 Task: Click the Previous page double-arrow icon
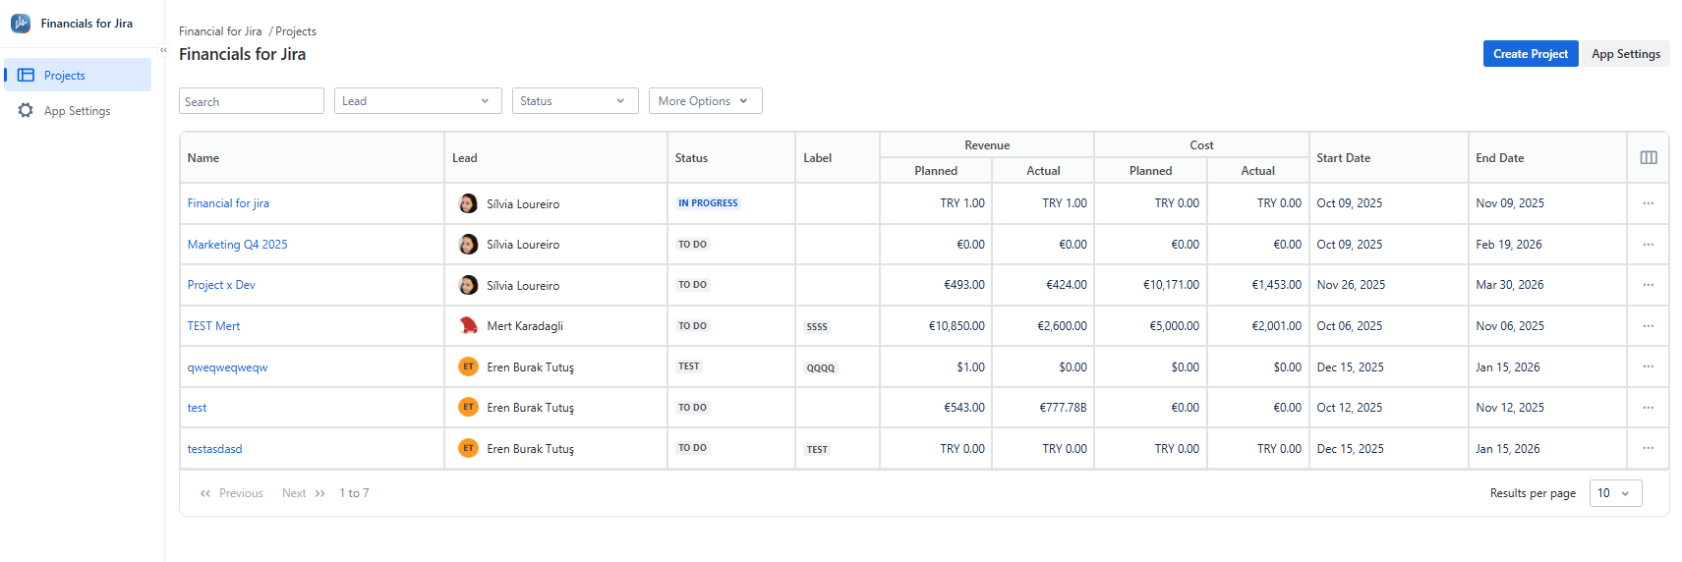pyautogui.click(x=205, y=493)
